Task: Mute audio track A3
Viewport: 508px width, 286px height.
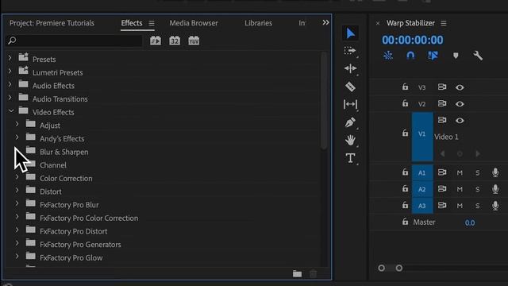Action: pos(460,206)
